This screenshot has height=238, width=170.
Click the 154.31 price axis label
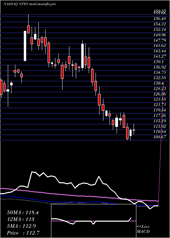point(160,24)
